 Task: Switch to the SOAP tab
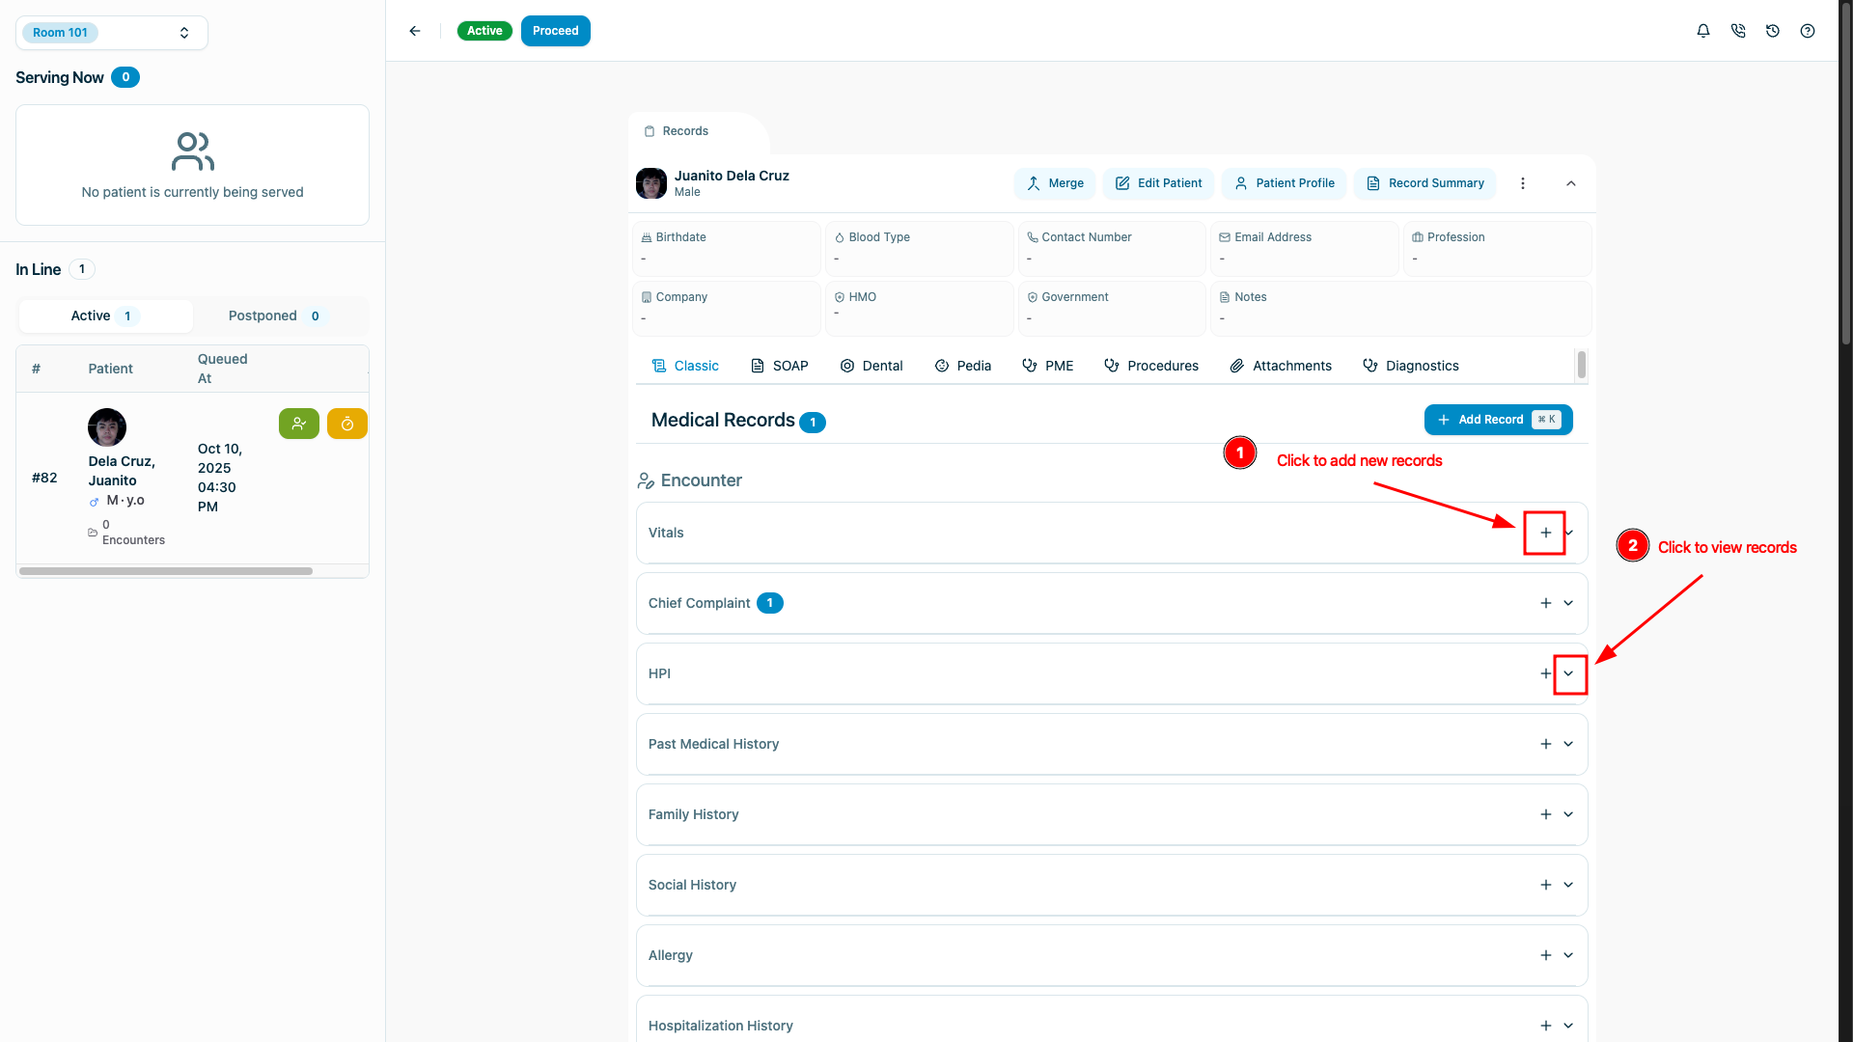(x=780, y=366)
